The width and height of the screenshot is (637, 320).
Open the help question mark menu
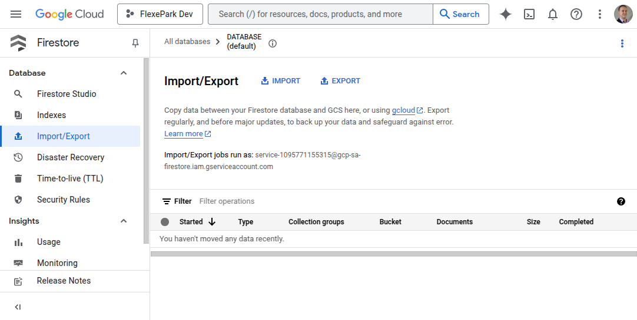[576, 14]
